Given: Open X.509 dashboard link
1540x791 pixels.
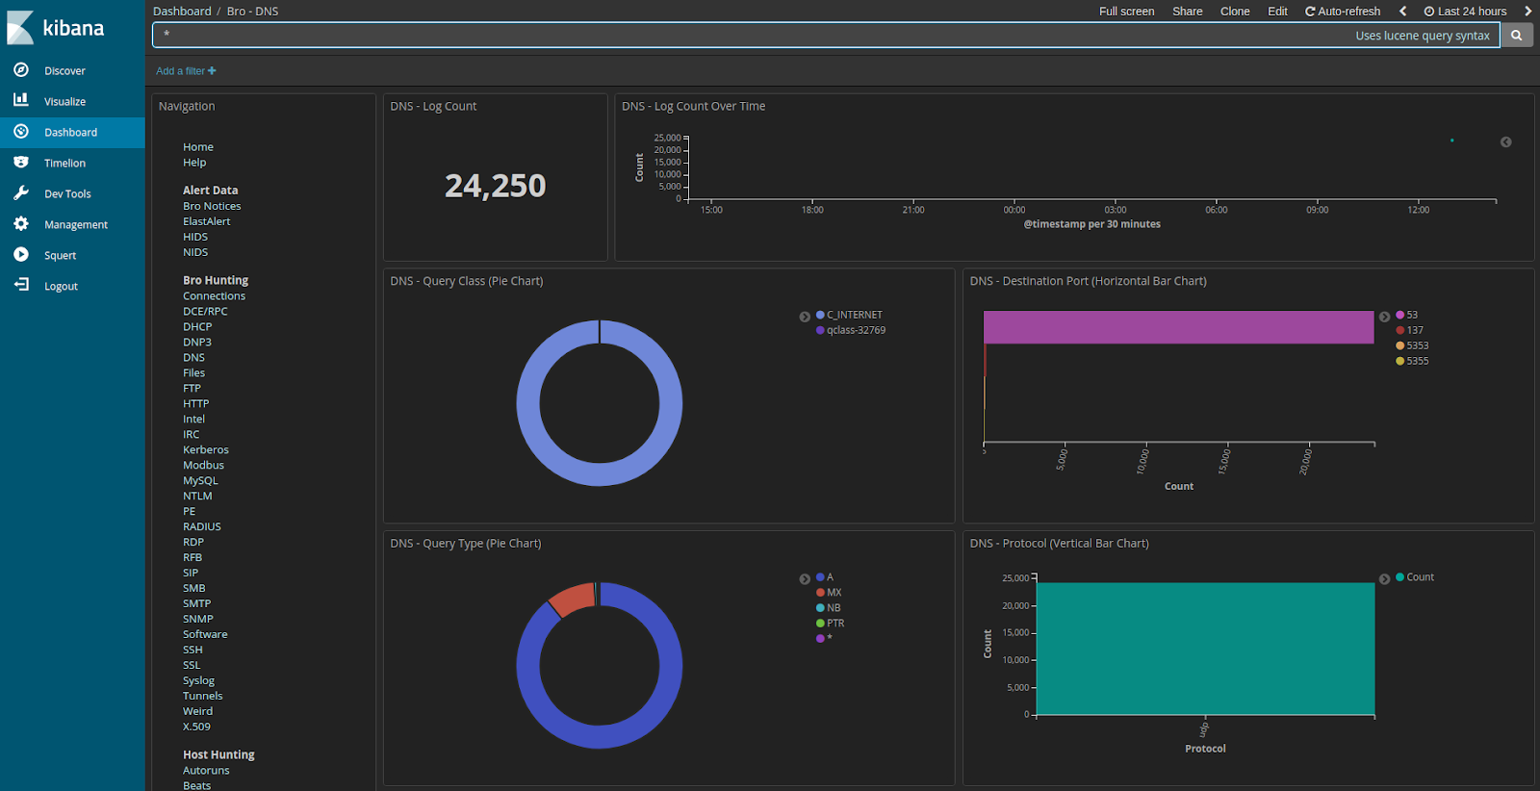Looking at the screenshot, I should [x=196, y=727].
